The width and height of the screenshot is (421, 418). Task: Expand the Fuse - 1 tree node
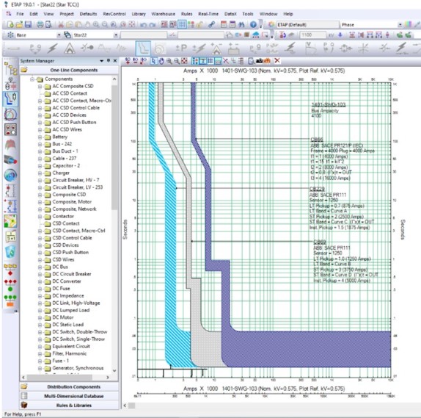click(x=40, y=361)
